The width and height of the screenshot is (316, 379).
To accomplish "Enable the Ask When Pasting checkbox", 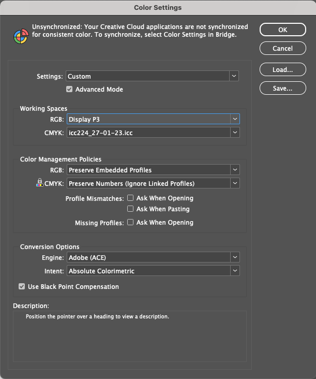I will pyautogui.click(x=130, y=209).
